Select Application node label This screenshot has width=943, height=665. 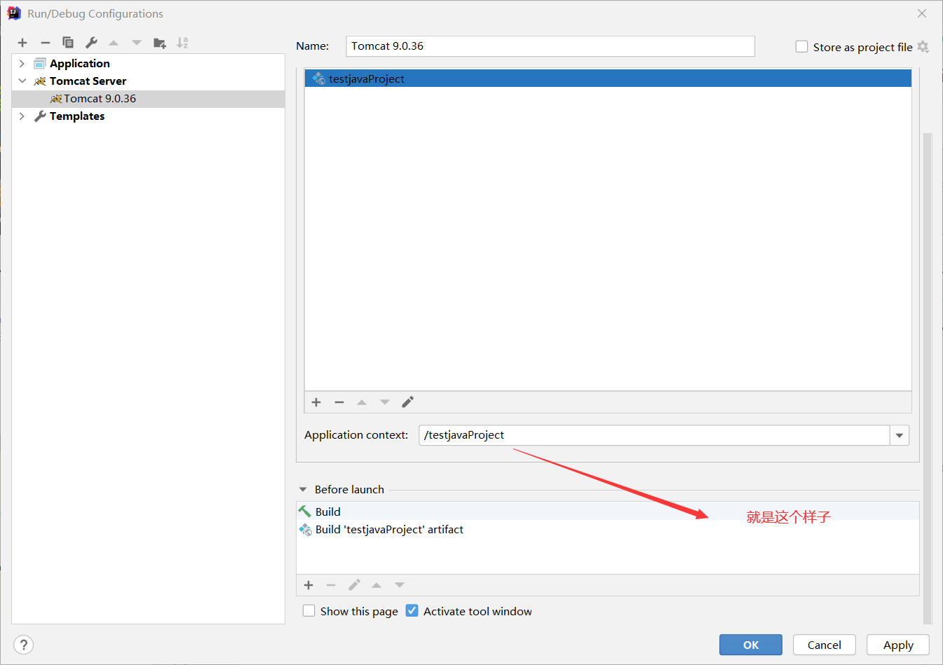[x=79, y=64]
